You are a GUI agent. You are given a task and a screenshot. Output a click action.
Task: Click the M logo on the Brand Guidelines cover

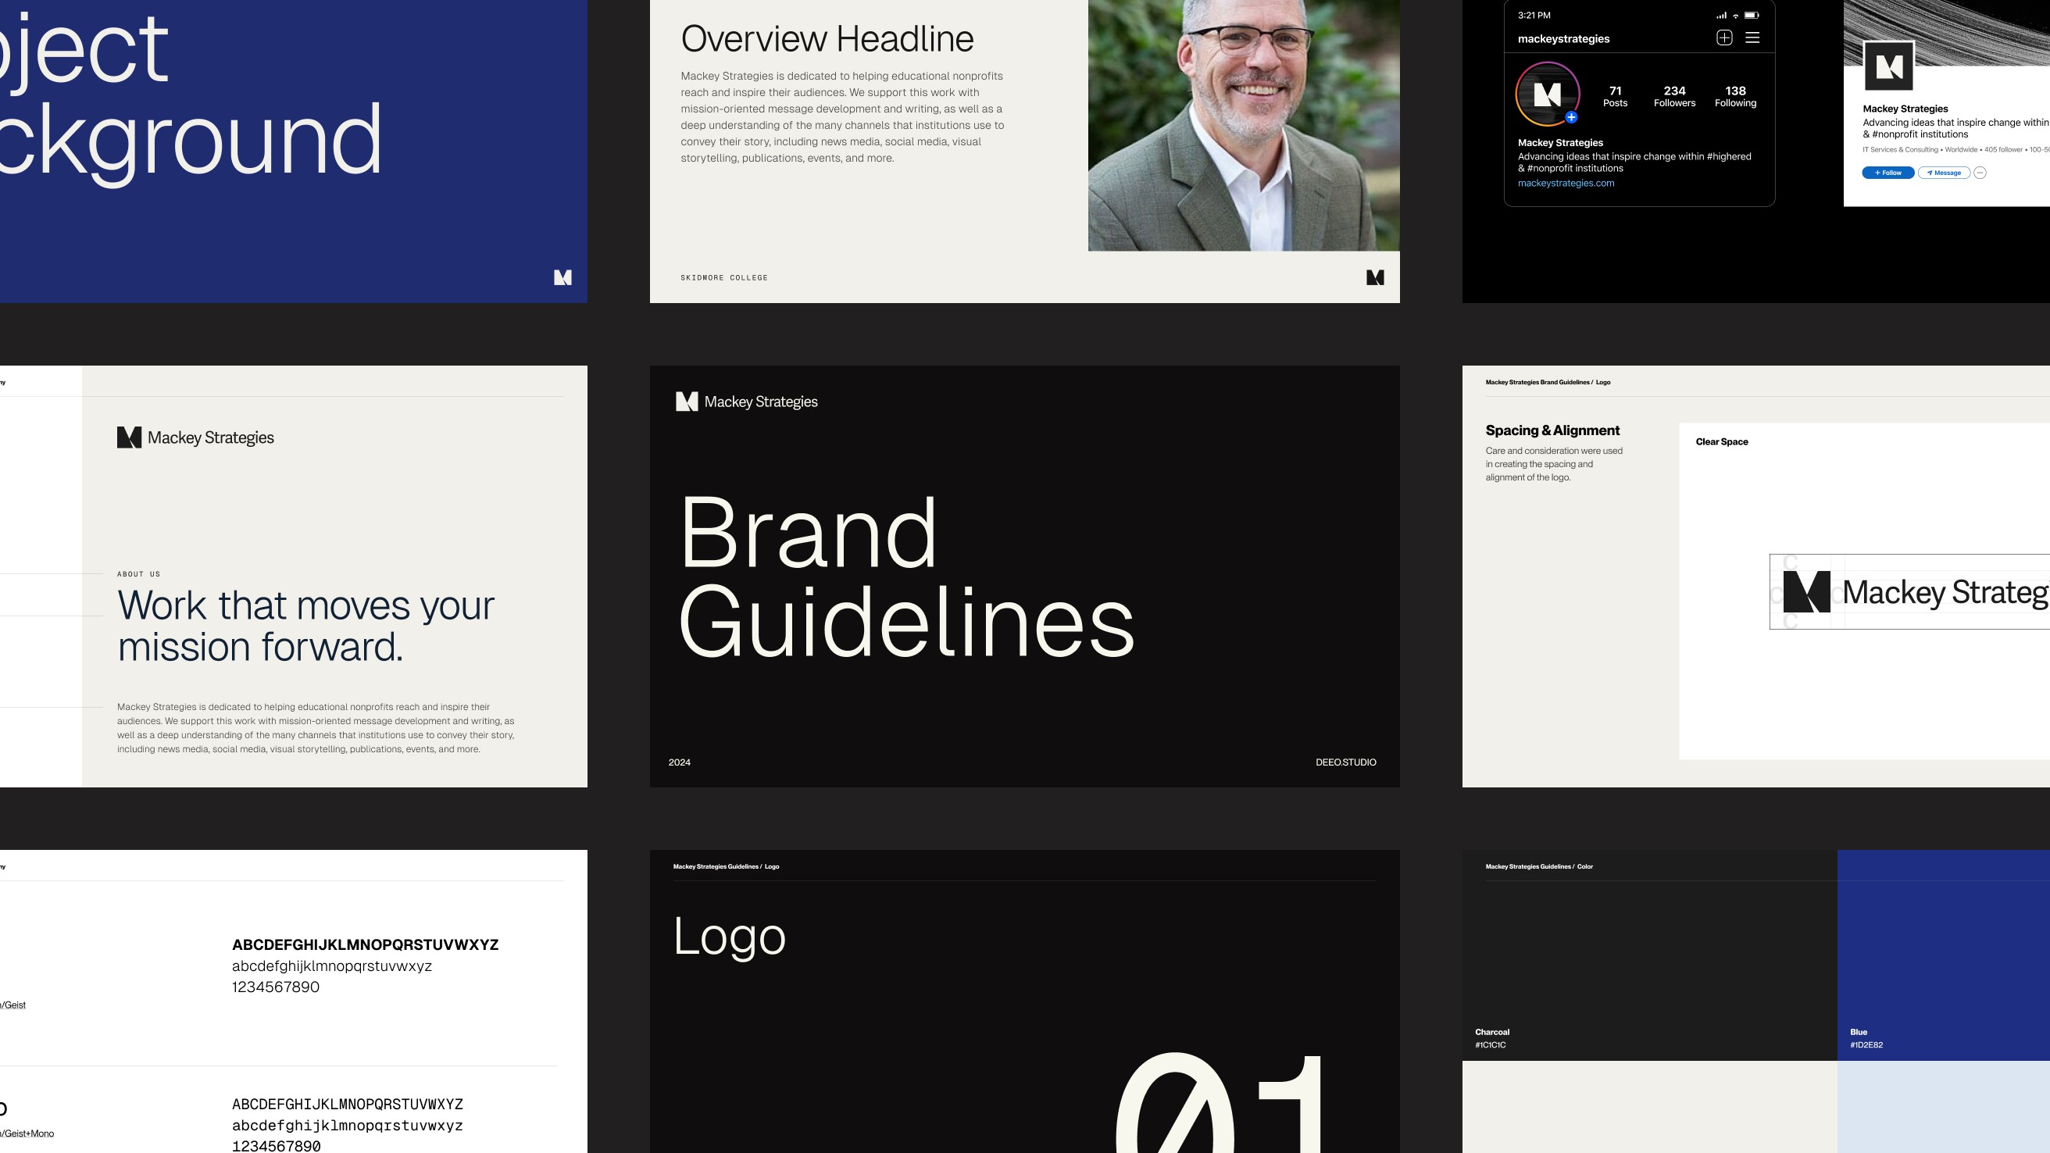coord(686,402)
